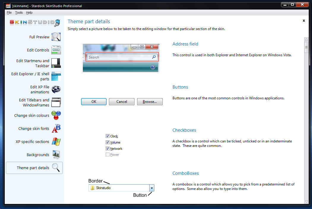Close Theme part details panel with x
Viewport: 312px width, 209px height.
304,21
